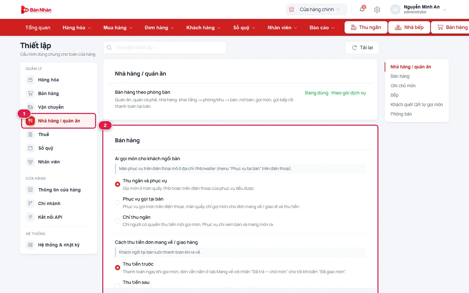
Task: Click the Nguyễn Minh An avatar icon
Action: click(x=395, y=9)
